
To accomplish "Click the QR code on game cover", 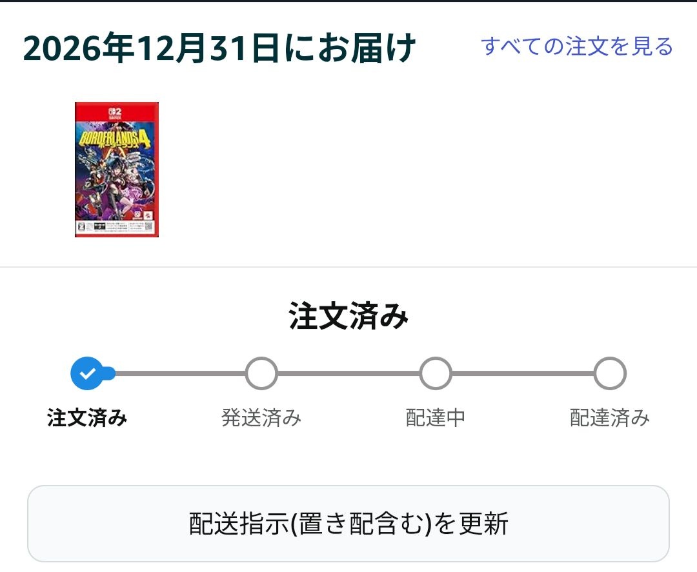I will (x=149, y=227).
